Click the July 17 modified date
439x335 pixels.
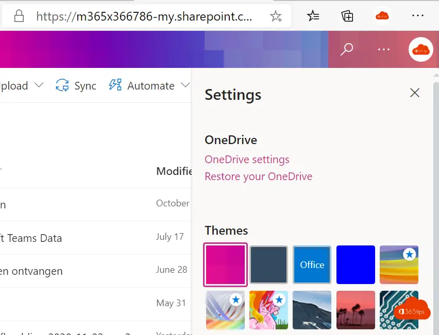pyautogui.click(x=170, y=237)
